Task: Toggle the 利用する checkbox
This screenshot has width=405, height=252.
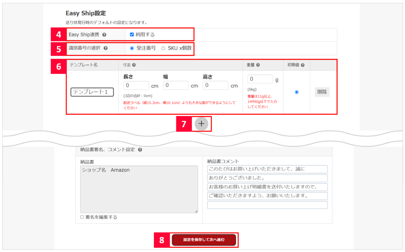Action: click(x=132, y=34)
